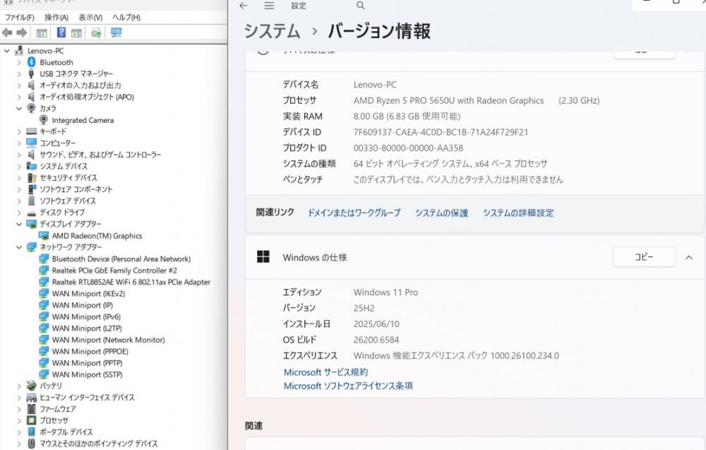This screenshot has width=706, height=450.
Task: Click the デバイス ID value text
Action: click(x=441, y=132)
